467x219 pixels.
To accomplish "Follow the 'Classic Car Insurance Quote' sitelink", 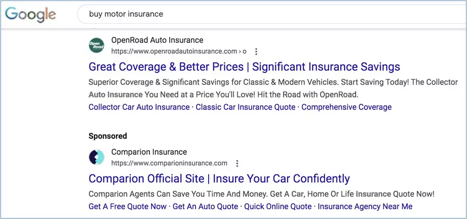I will 246,107.
